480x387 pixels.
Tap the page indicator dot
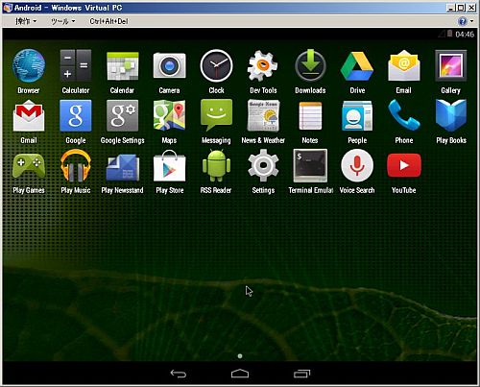pyautogui.click(x=240, y=356)
